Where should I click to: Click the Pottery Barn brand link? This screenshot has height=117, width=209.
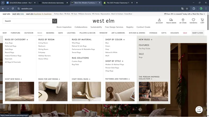click(59, 14)
